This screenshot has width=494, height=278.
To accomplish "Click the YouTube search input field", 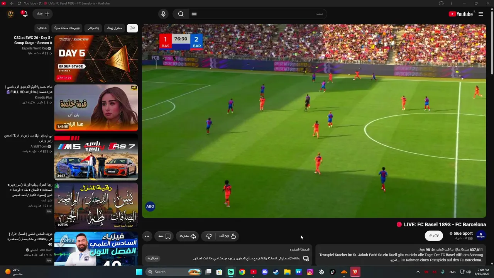I will pos(258,14).
